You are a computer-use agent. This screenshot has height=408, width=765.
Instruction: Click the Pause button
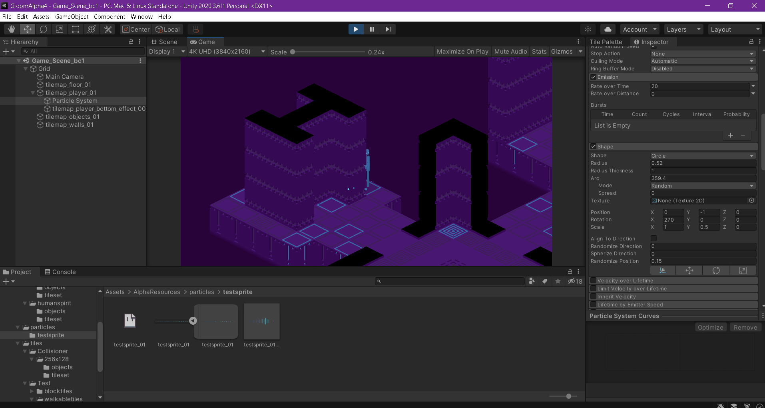pos(372,29)
